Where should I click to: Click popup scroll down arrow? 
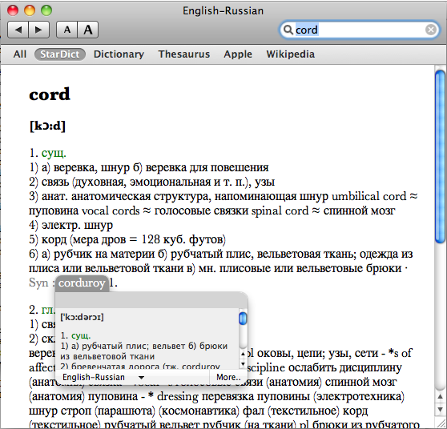click(243, 363)
